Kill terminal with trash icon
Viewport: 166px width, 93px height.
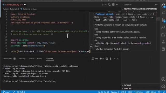pos(110,59)
